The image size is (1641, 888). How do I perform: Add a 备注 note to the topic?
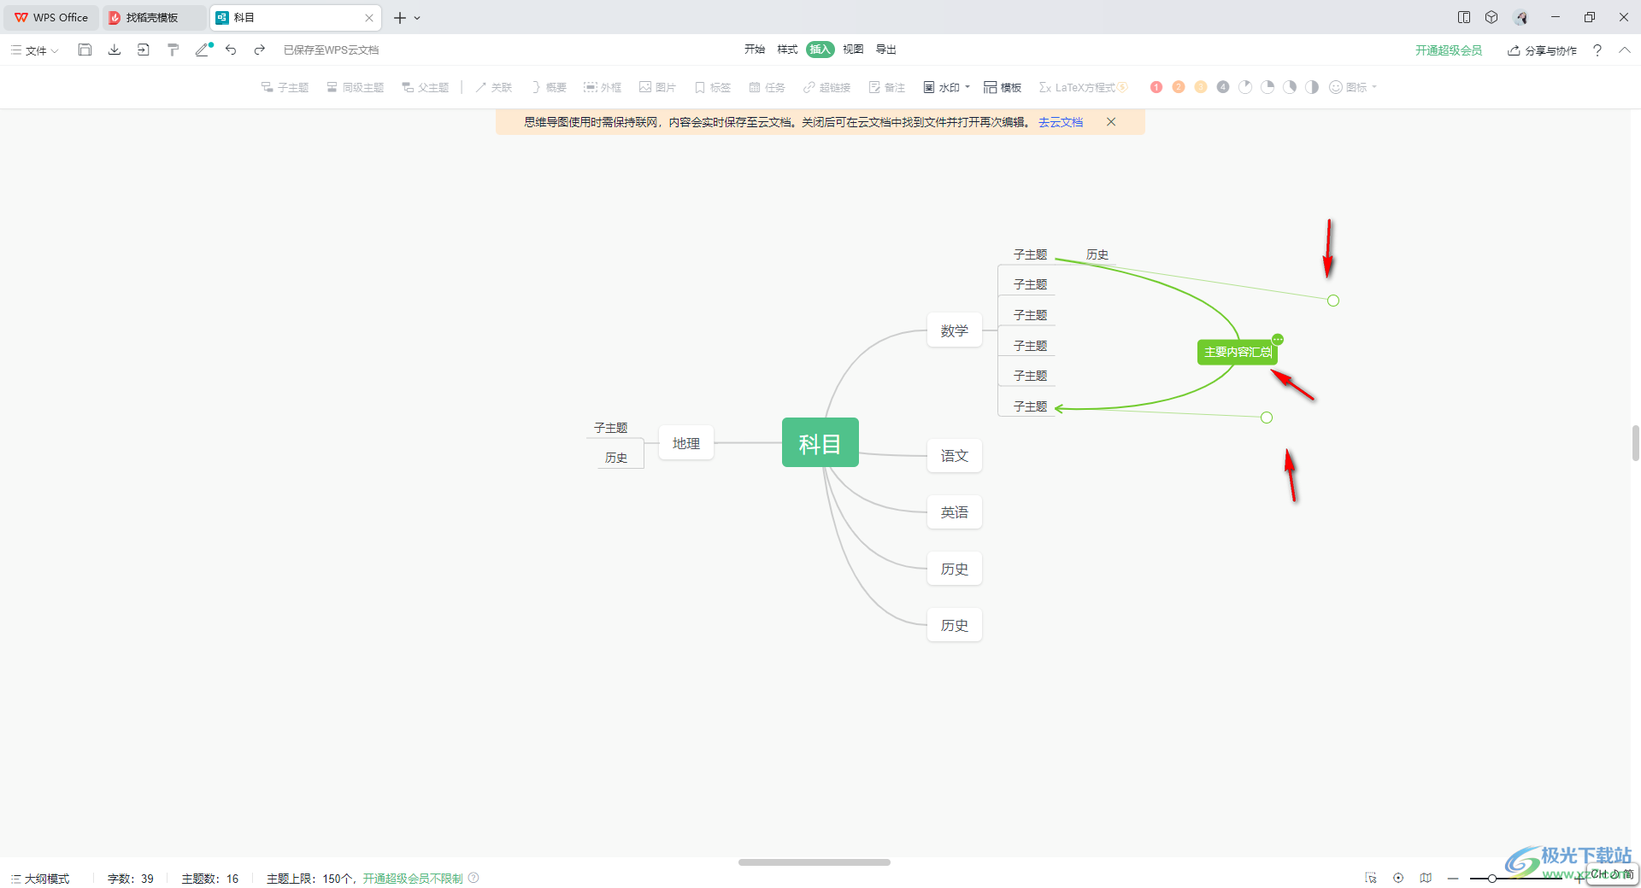click(886, 87)
